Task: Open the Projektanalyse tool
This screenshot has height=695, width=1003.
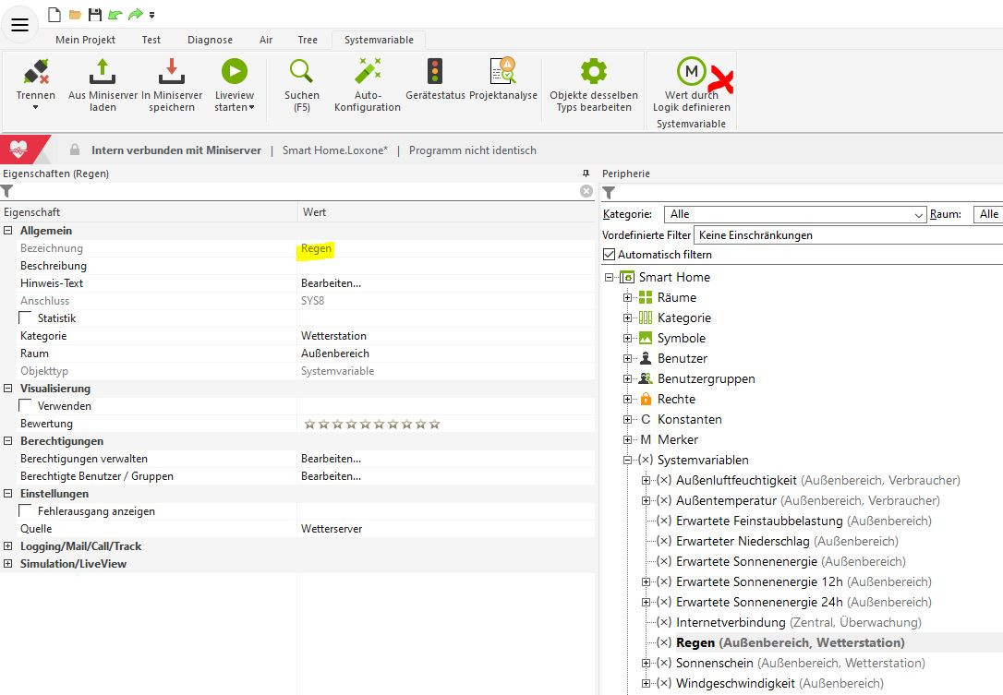Action: 502,72
